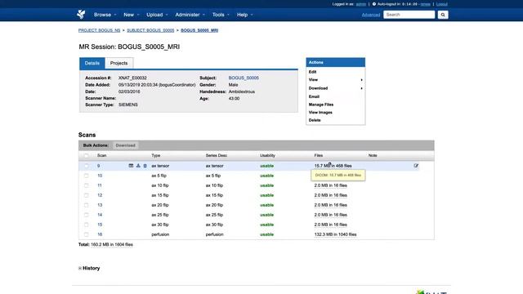This screenshot has width=523, height=294.
Task: Check the checkbox for scan 16
Action: click(87, 234)
